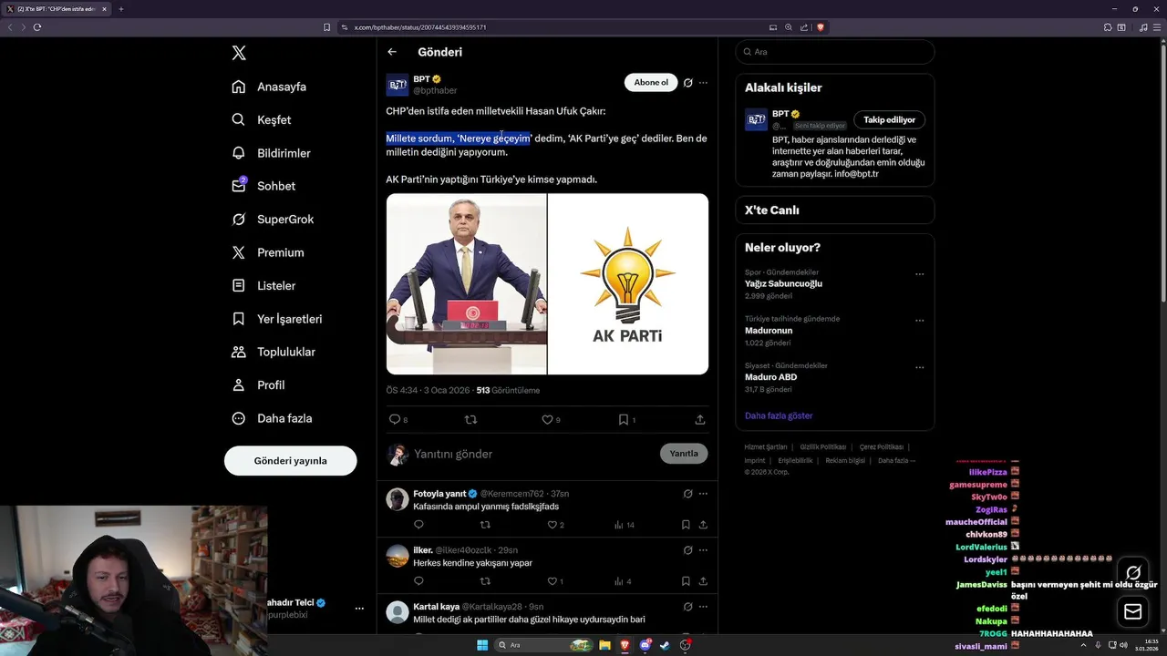Click the Gönderi yayınla button
This screenshot has width=1167, height=656.
(x=290, y=461)
